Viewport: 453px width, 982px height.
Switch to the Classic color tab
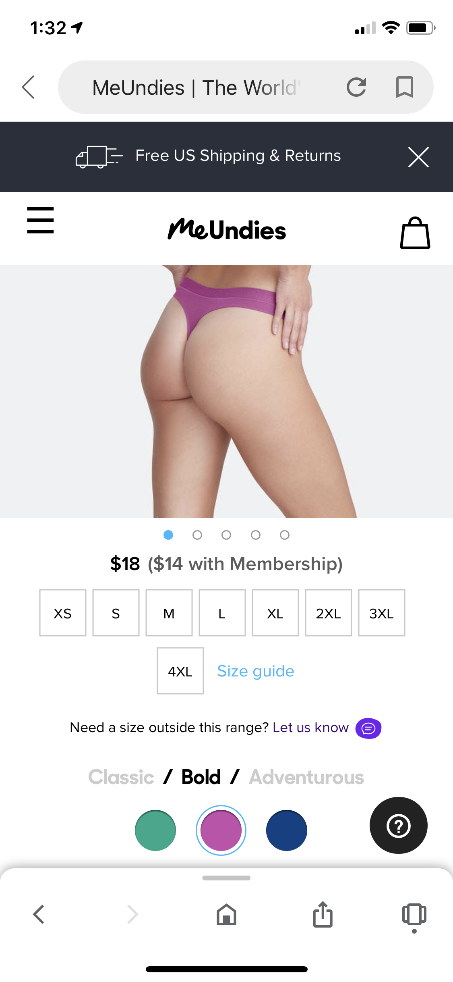click(121, 777)
